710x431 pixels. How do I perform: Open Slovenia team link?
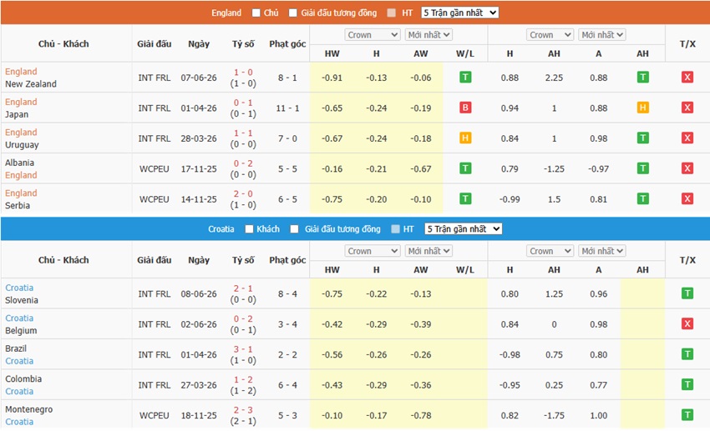pos(22,300)
